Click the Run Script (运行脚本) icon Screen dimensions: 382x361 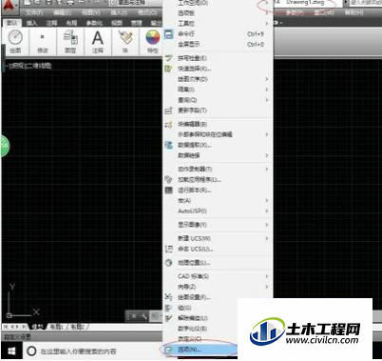169,190
